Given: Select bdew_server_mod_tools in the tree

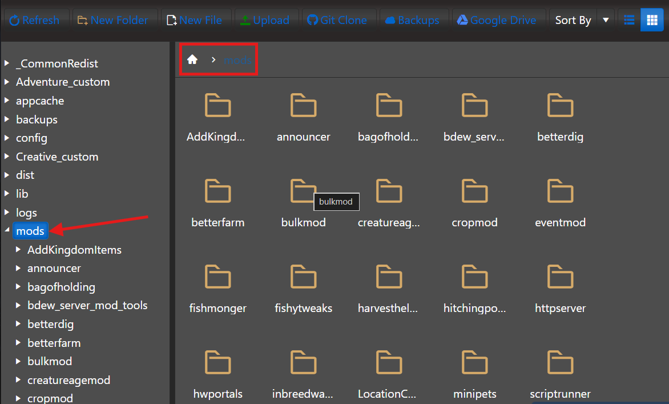Looking at the screenshot, I should tap(87, 305).
